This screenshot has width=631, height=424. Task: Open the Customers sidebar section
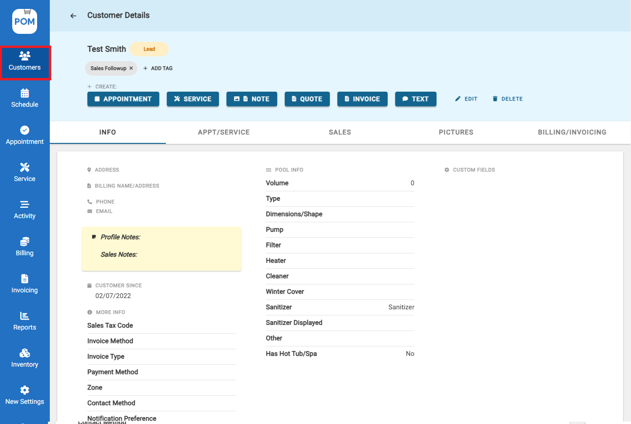point(25,62)
